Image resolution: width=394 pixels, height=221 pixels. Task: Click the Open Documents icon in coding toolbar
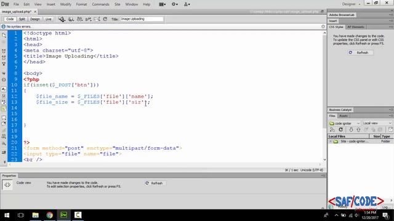[x=4, y=36]
